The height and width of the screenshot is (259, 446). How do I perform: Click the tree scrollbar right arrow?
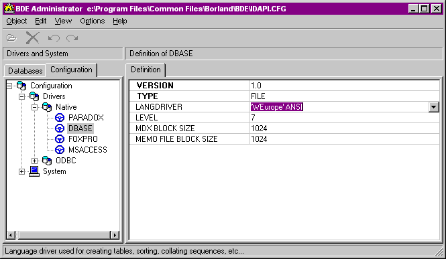point(115,235)
